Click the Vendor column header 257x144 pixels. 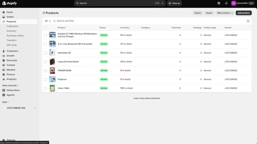(228, 28)
